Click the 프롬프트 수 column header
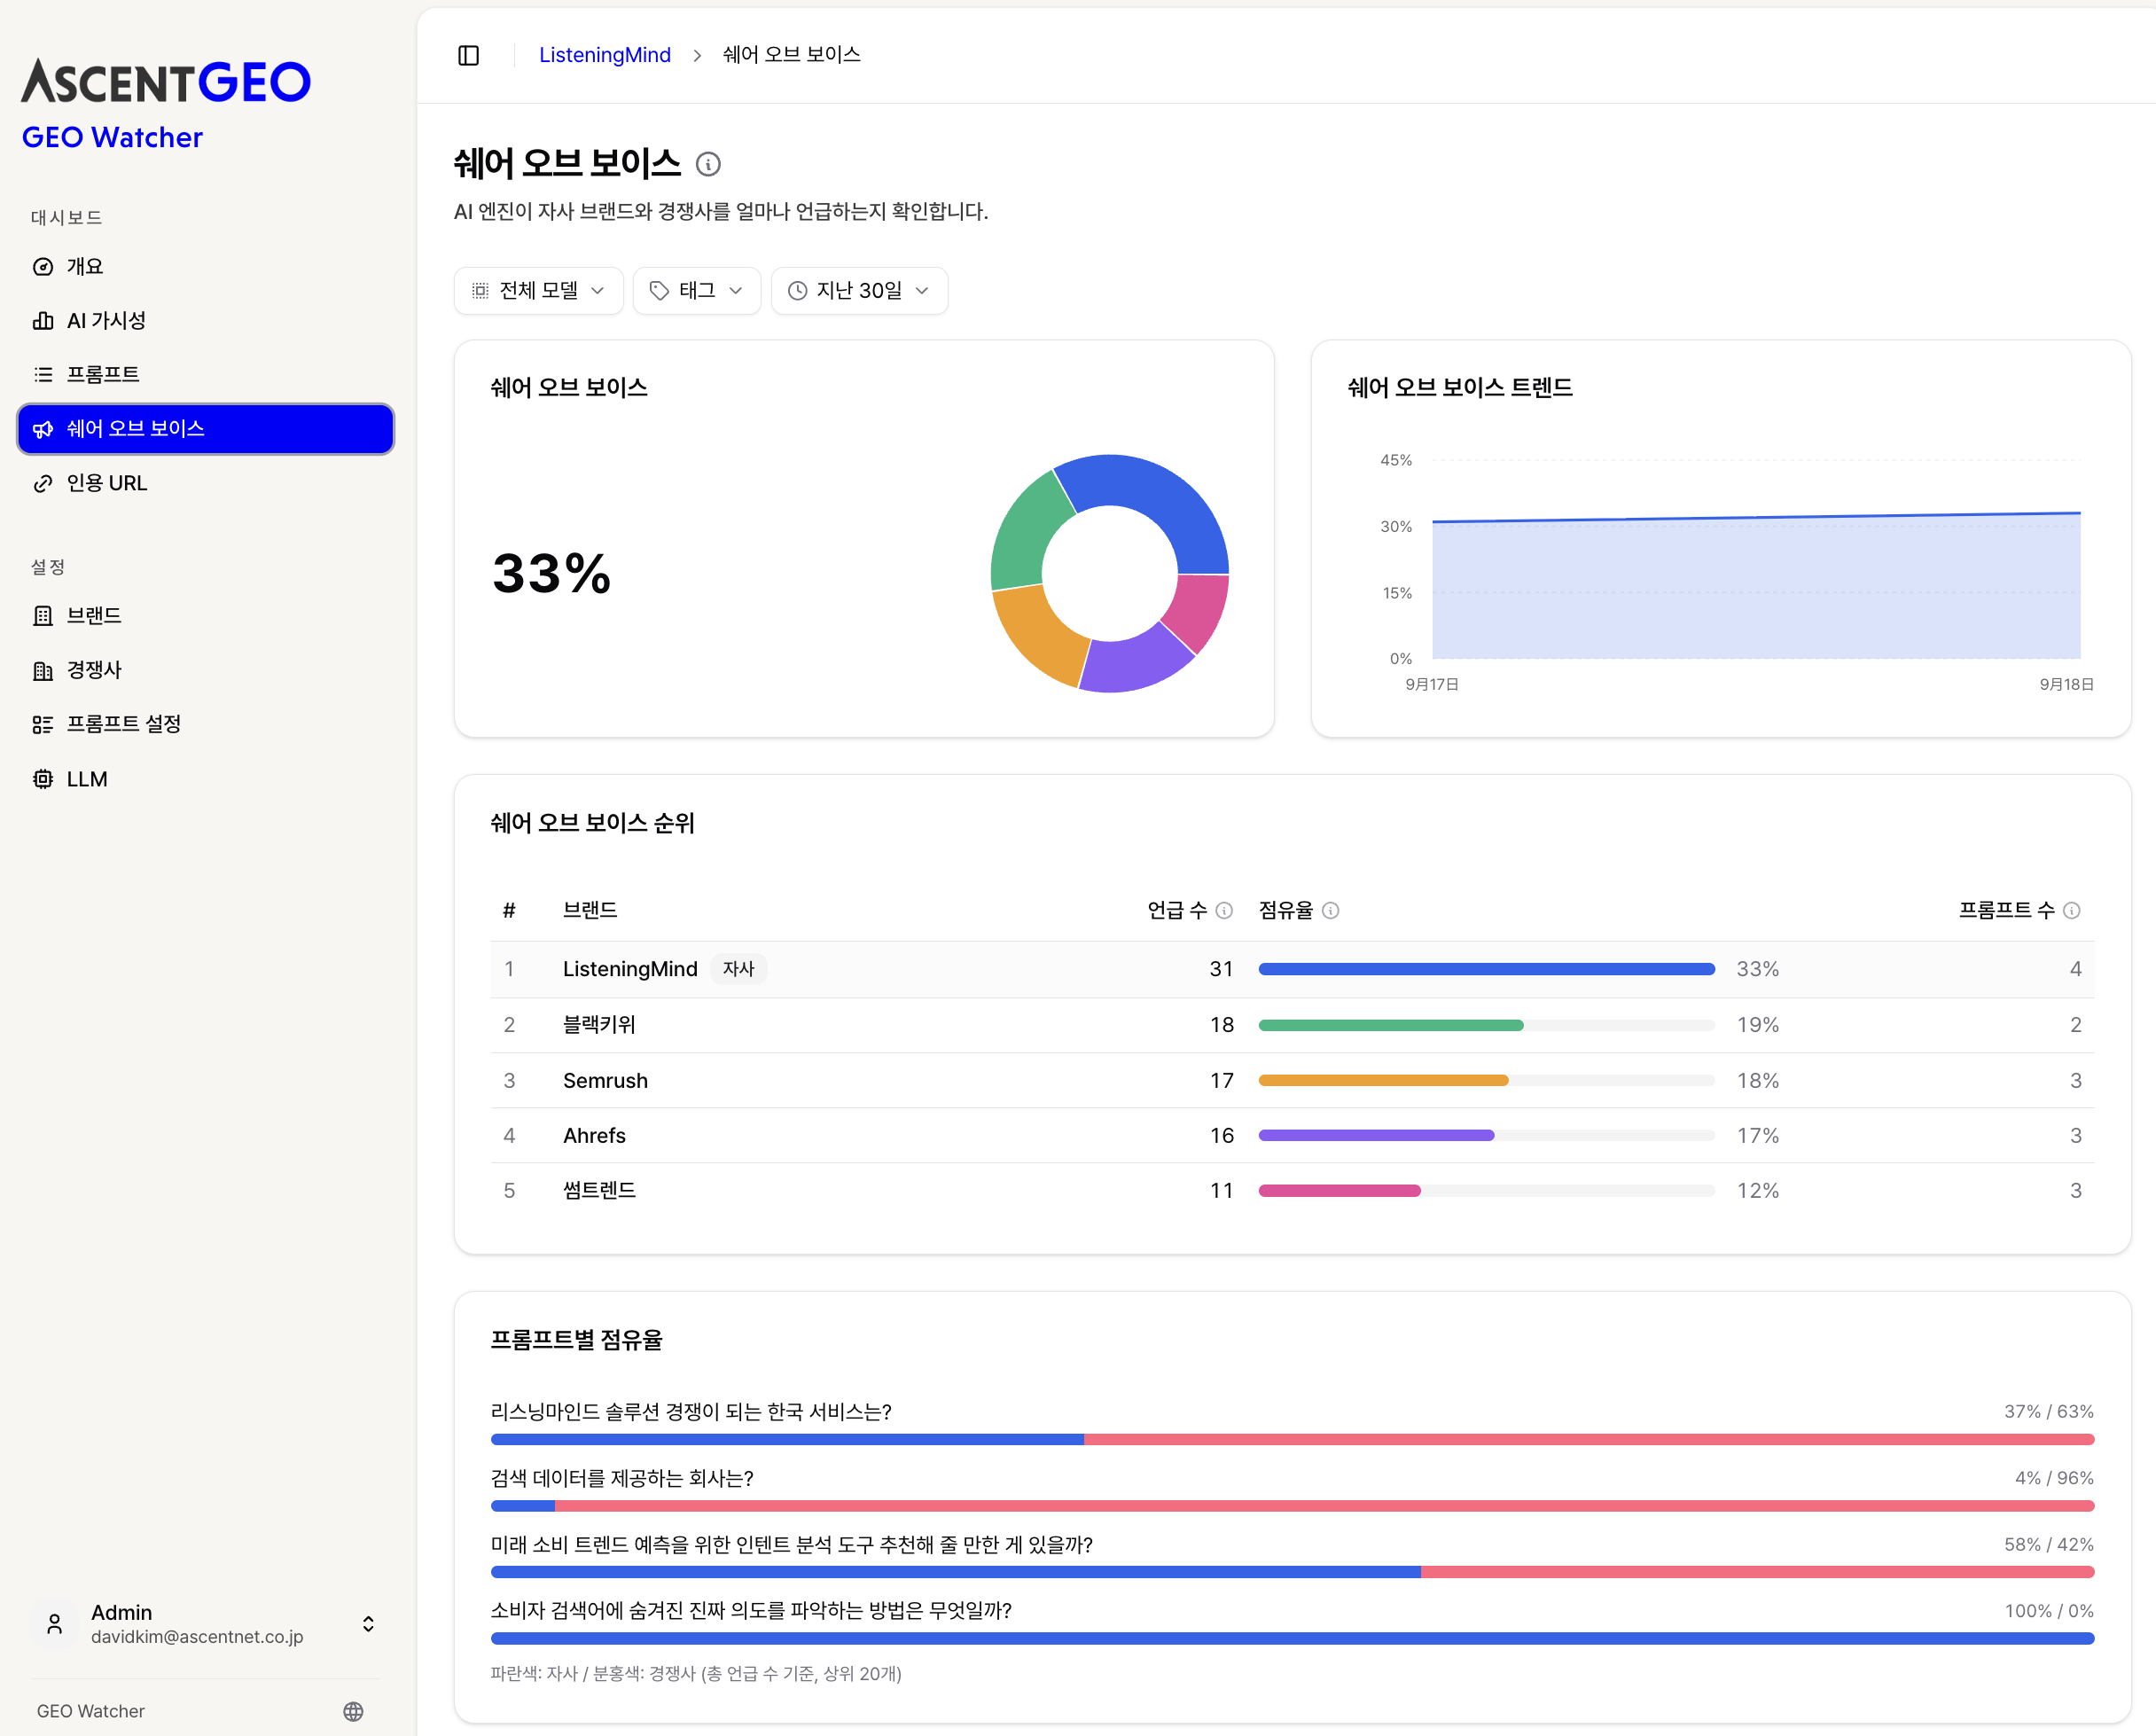2156x1736 pixels. tap(2007, 910)
